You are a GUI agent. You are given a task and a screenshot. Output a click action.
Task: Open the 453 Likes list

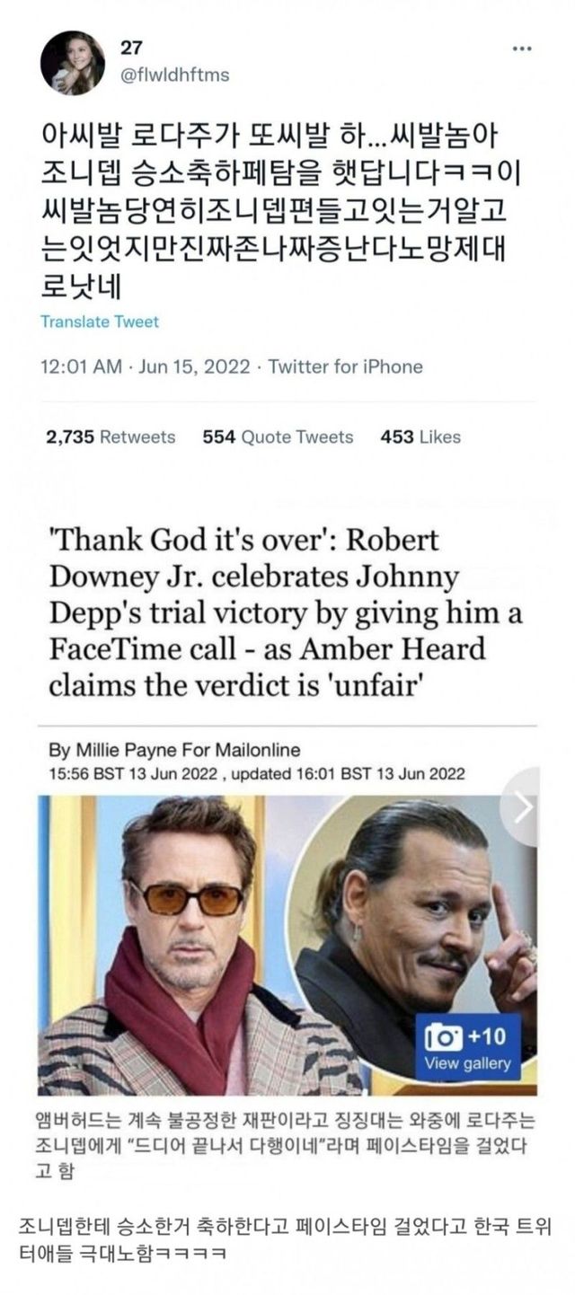click(420, 437)
